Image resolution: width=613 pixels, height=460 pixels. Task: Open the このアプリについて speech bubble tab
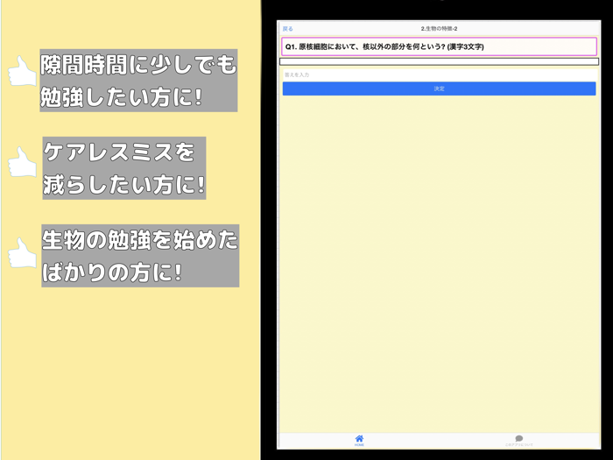[x=518, y=441]
